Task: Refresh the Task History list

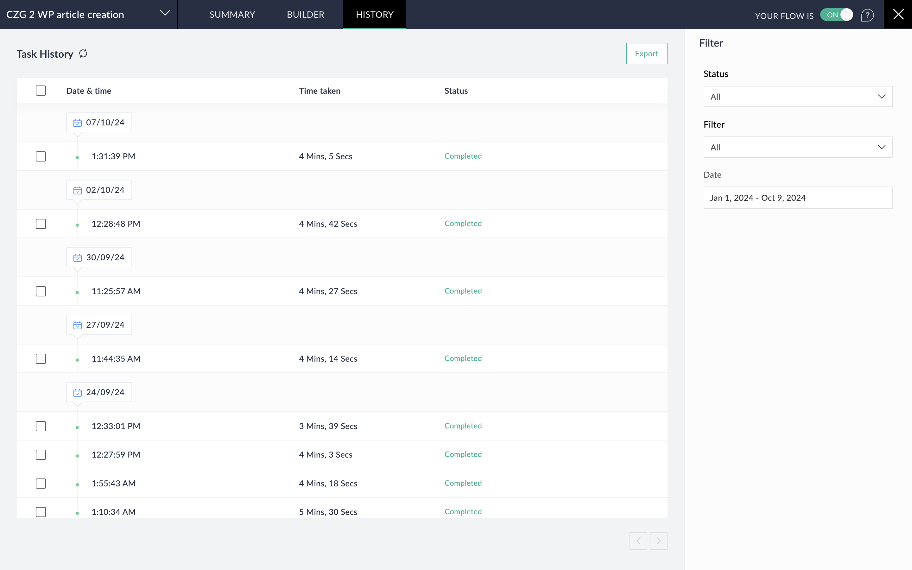Action: (x=83, y=54)
